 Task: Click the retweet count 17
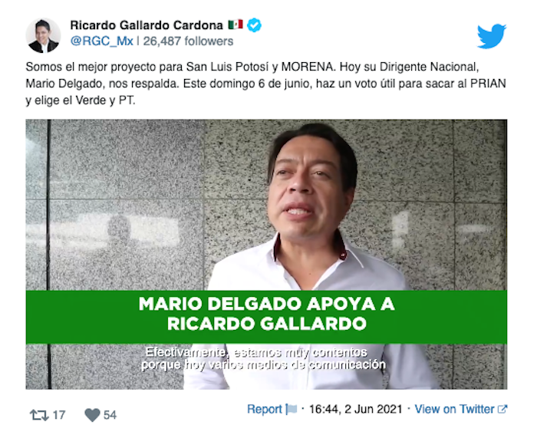point(59,415)
